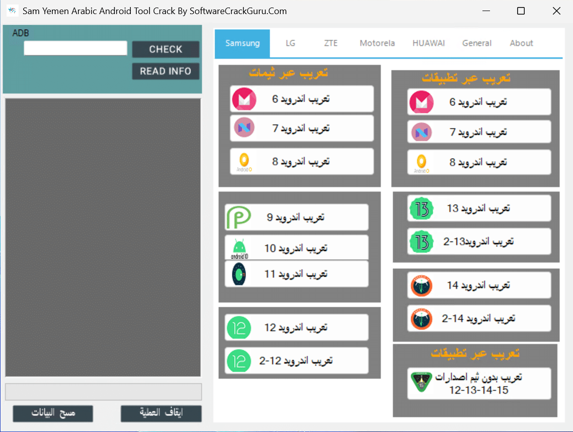Click the Marshmallow icon under تعريب عبر ثيمات
The image size is (573, 432).
(x=244, y=99)
